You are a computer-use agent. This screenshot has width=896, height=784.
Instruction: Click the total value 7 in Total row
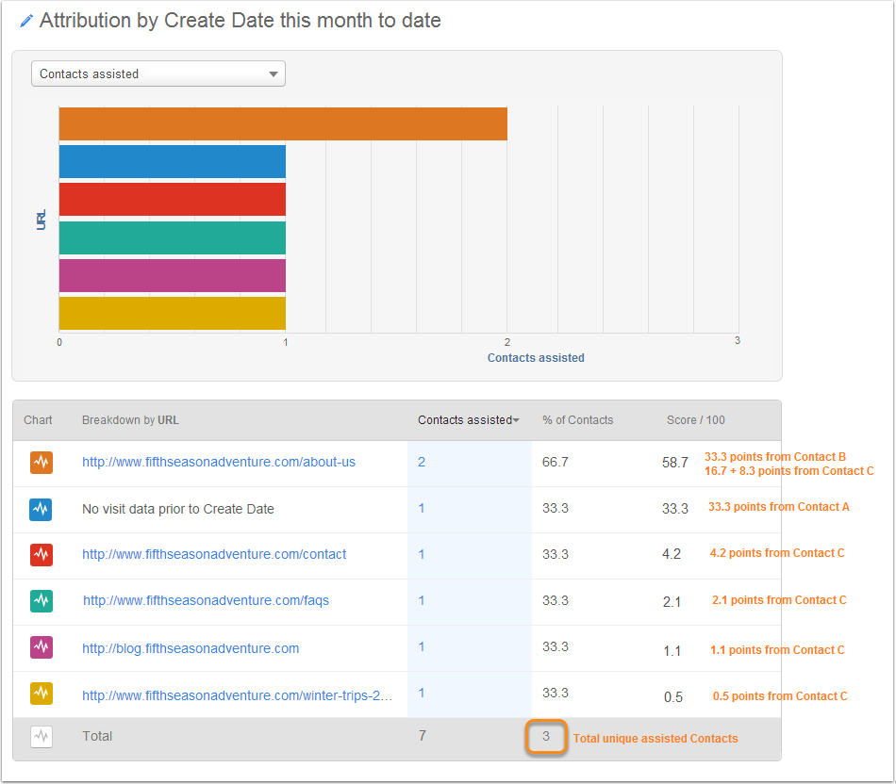(422, 735)
